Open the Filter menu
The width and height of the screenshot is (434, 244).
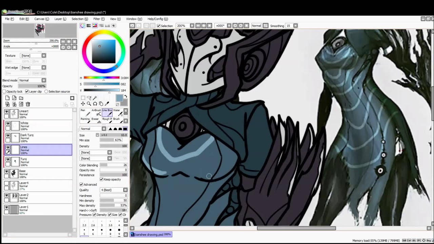click(99, 19)
